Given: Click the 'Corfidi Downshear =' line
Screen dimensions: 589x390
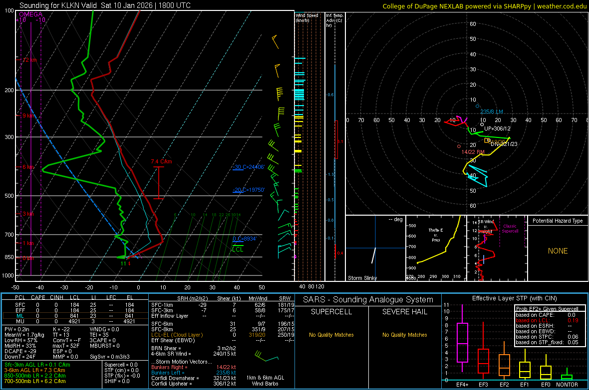Looking at the screenshot, I should pyautogui.click(x=194, y=378).
